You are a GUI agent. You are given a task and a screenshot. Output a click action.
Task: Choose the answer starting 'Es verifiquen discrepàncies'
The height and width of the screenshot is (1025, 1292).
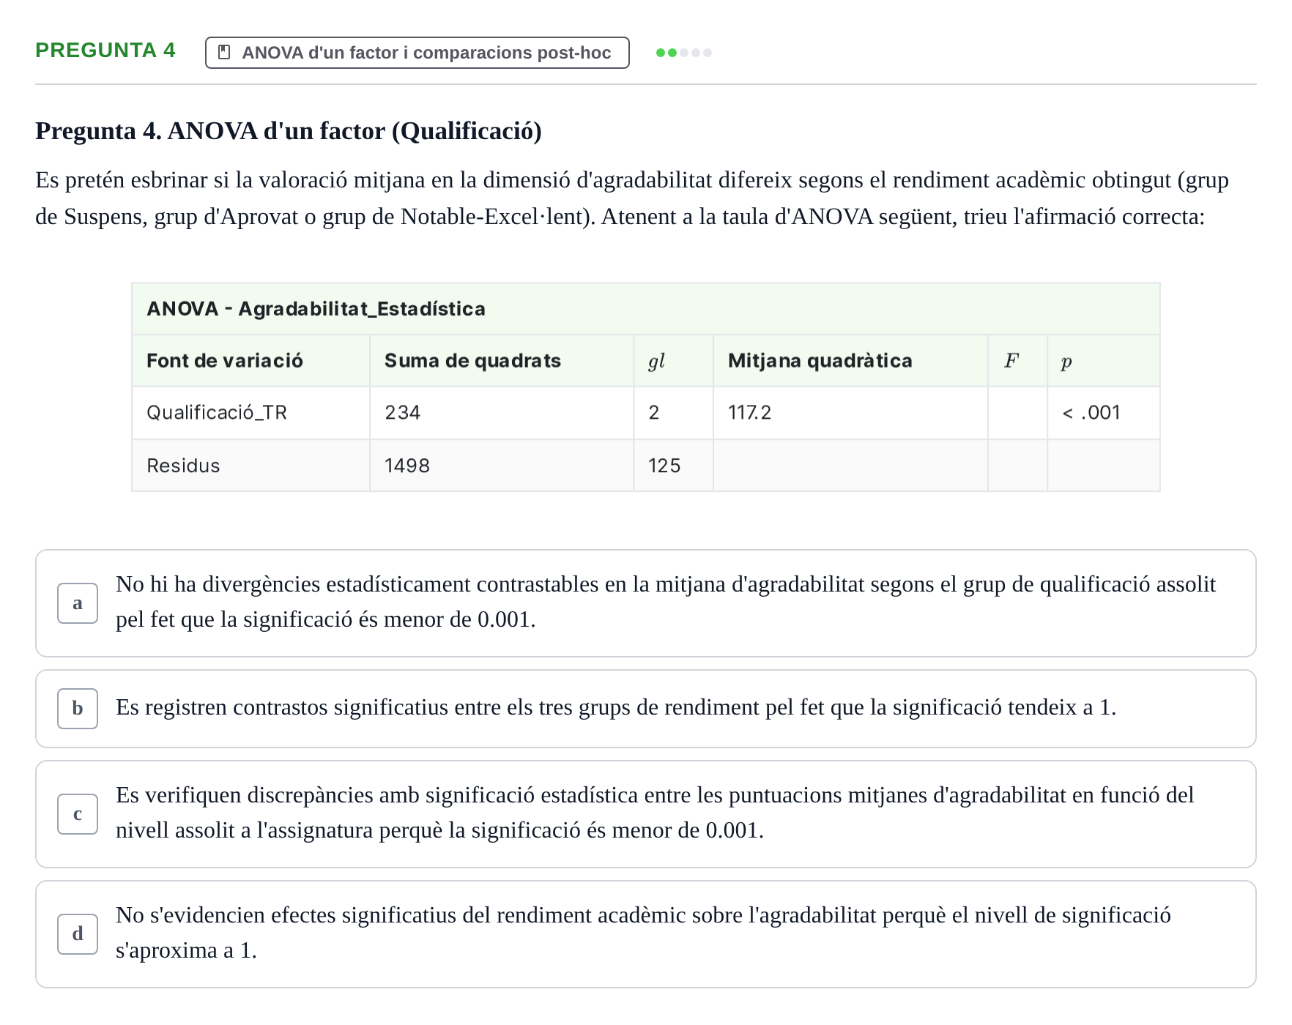pyautogui.click(x=646, y=814)
